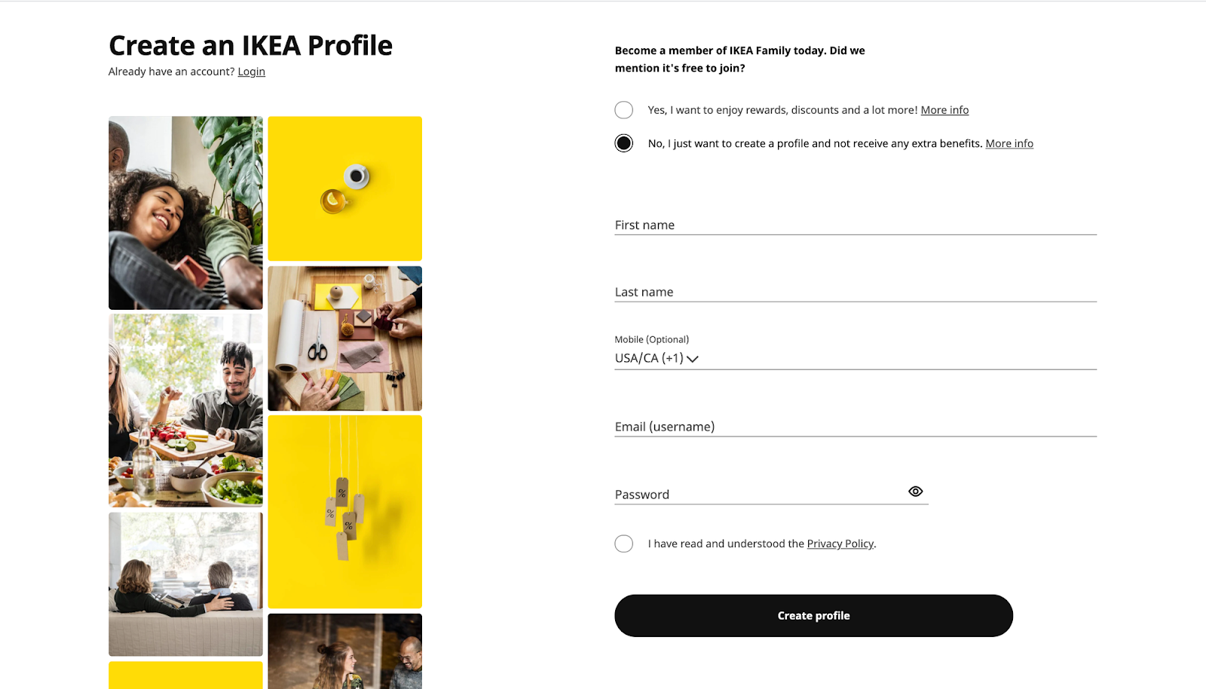Click the yellow tile with tea cups

click(x=344, y=188)
